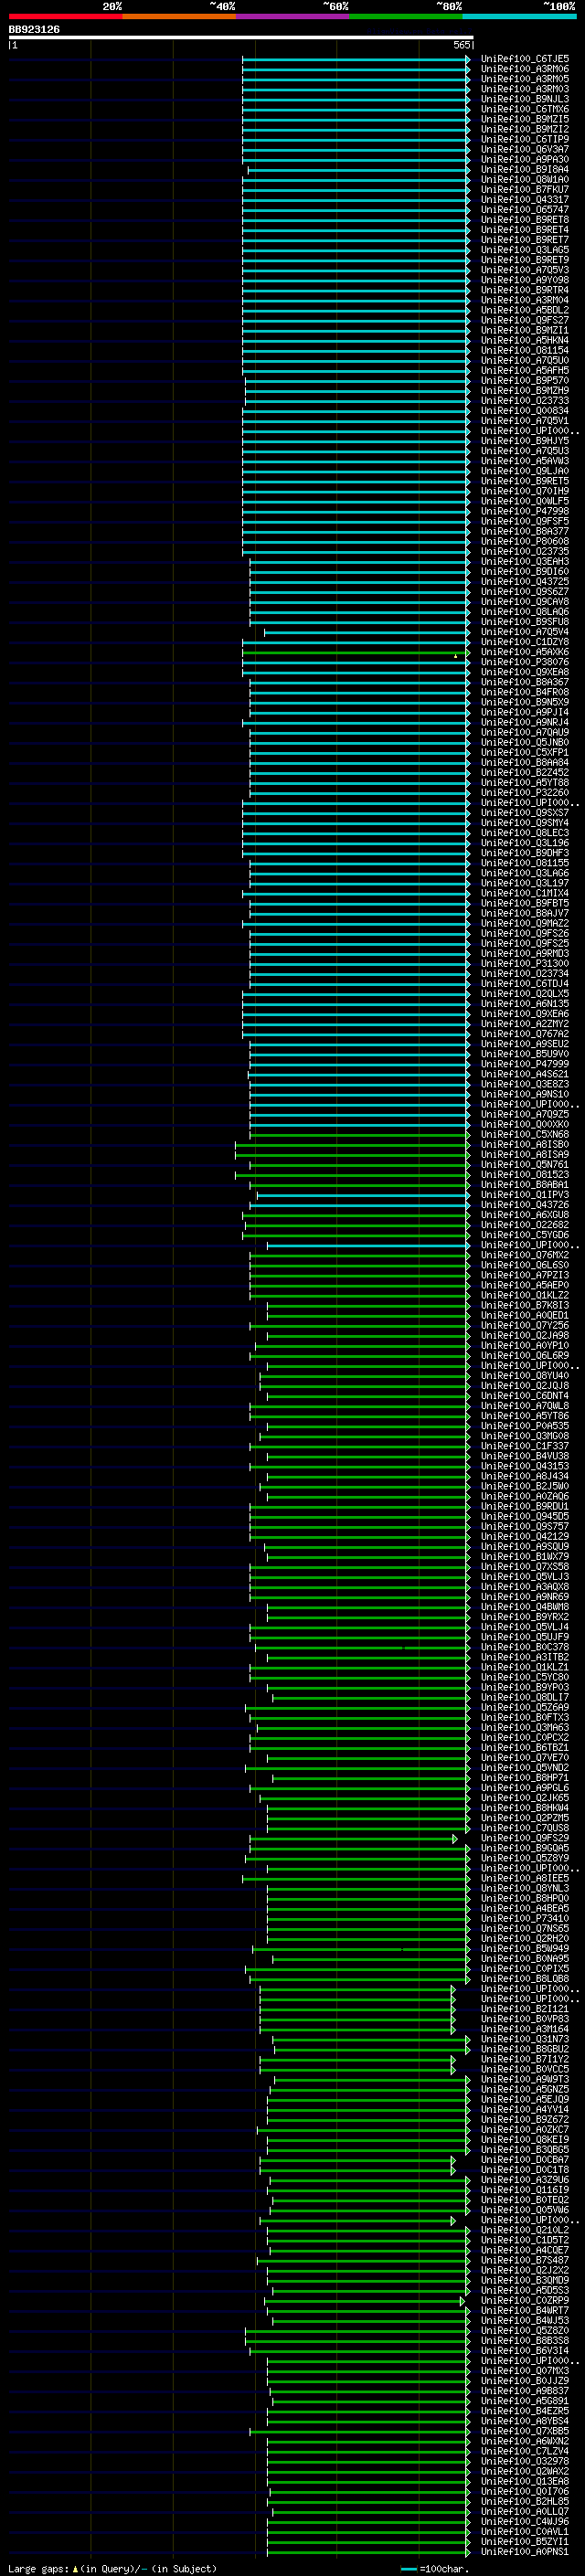Select hit label UniRef100_B9MZI5

(x=525, y=119)
